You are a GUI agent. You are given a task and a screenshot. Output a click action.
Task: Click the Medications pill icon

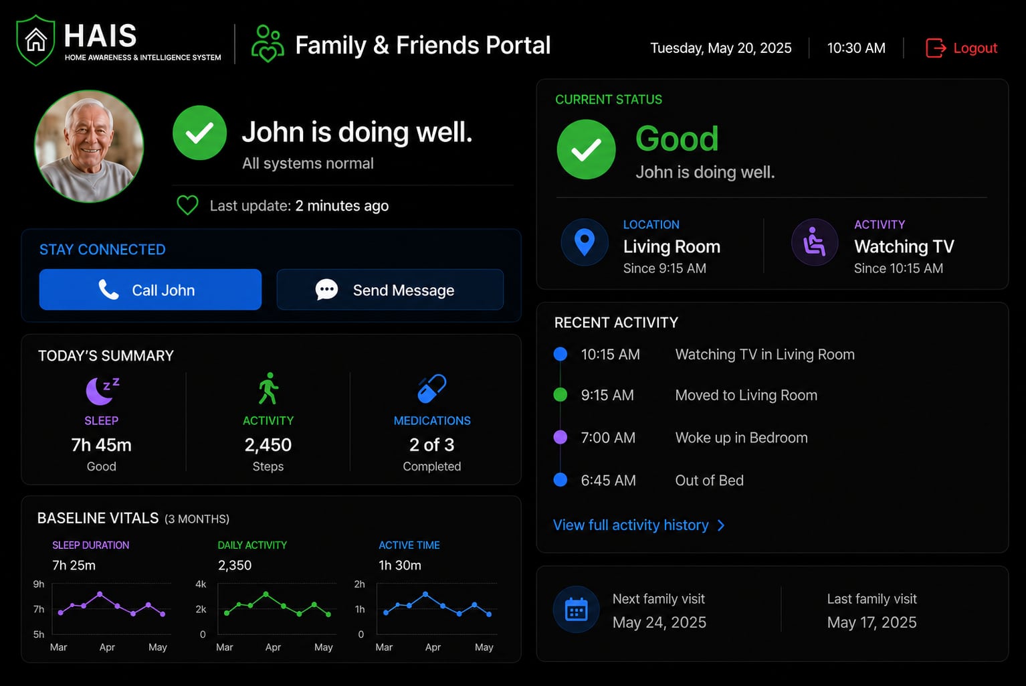pyautogui.click(x=431, y=388)
